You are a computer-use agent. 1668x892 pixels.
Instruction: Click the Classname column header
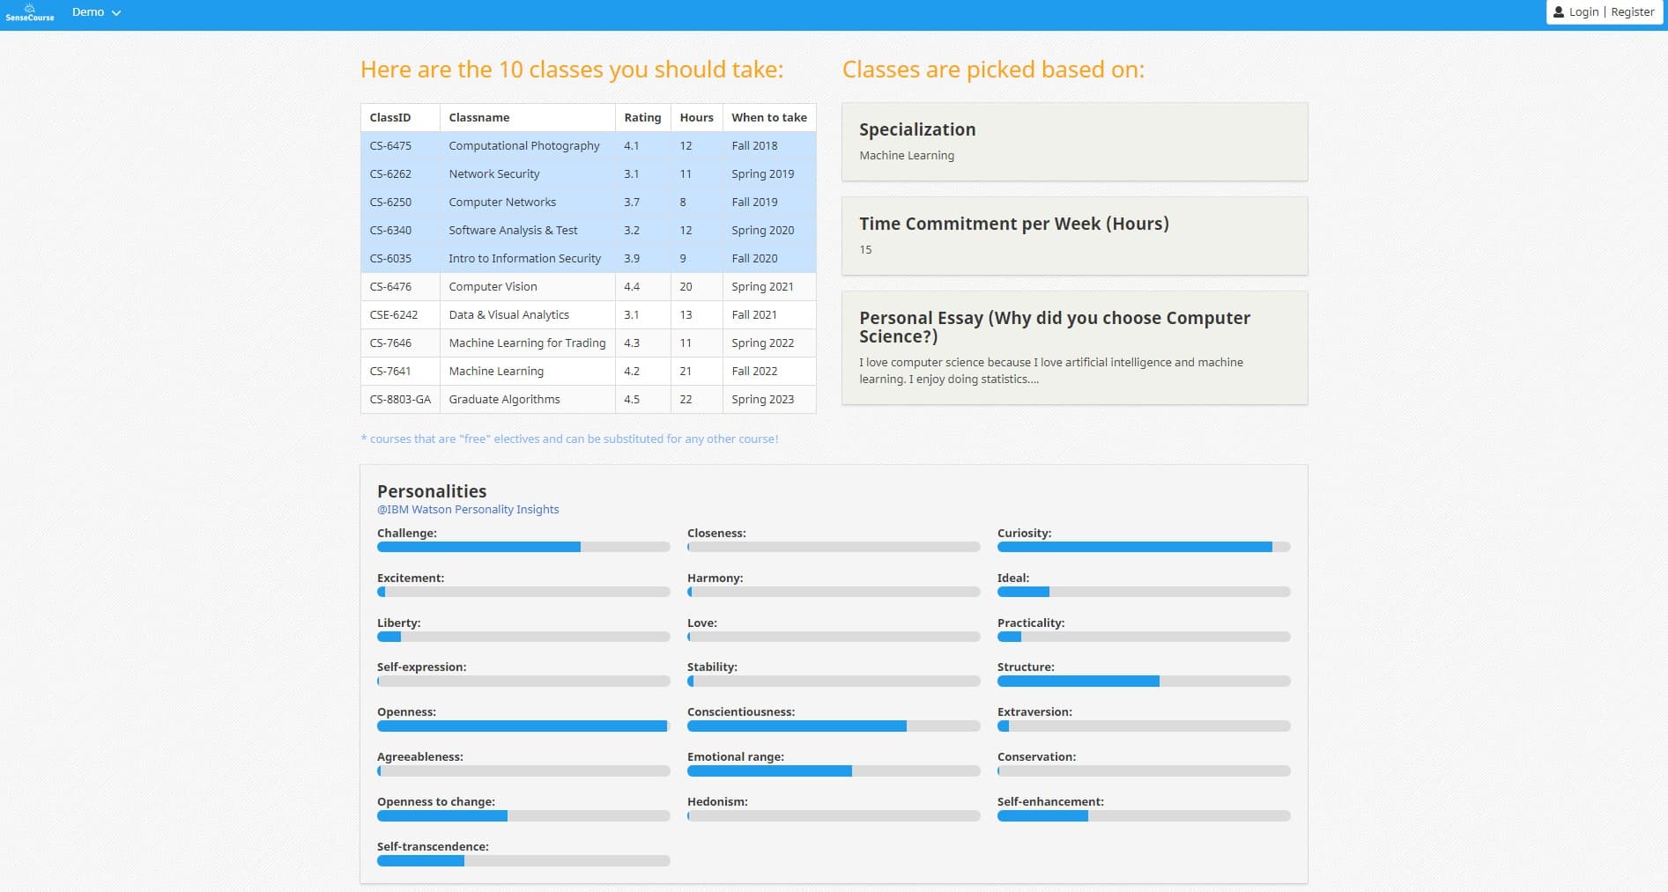(479, 118)
